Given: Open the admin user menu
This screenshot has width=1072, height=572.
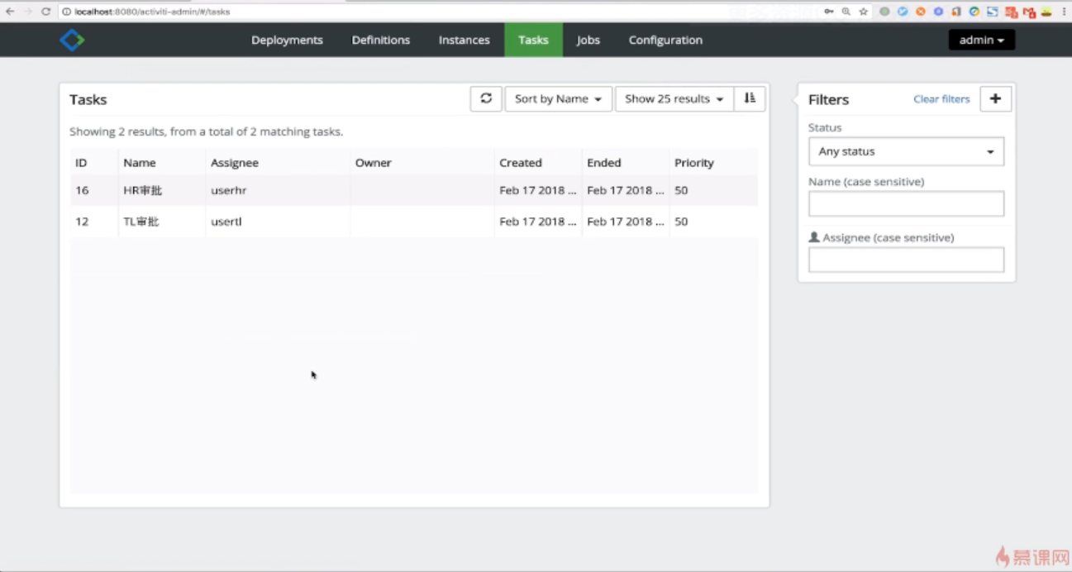Looking at the screenshot, I should (981, 40).
